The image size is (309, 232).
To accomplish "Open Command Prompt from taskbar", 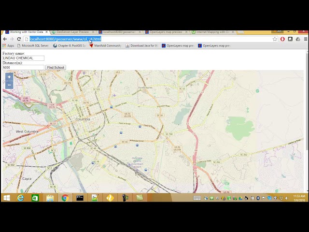I will pos(80,198).
